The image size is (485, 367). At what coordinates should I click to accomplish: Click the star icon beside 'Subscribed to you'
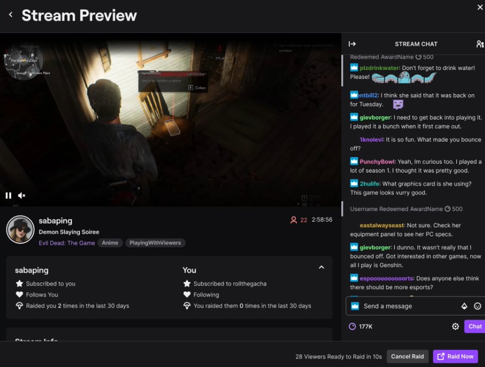[x=19, y=284]
